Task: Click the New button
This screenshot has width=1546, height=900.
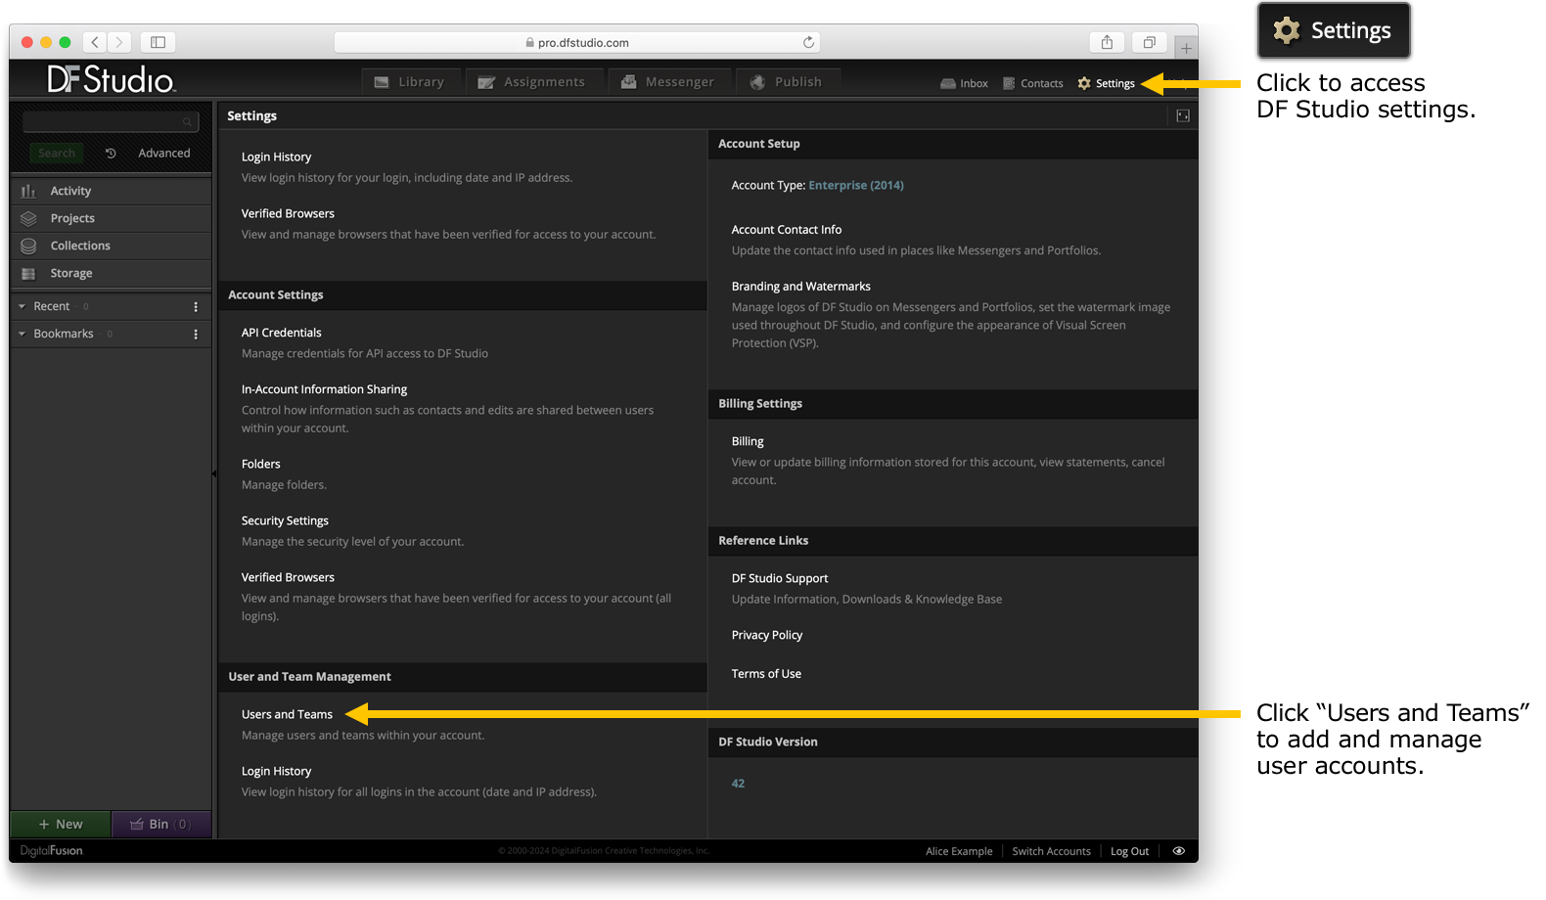Action: pos(61,825)
